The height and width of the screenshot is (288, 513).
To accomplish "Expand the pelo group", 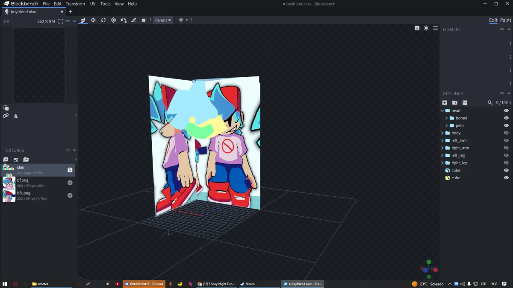I will (x=447, y=125).
